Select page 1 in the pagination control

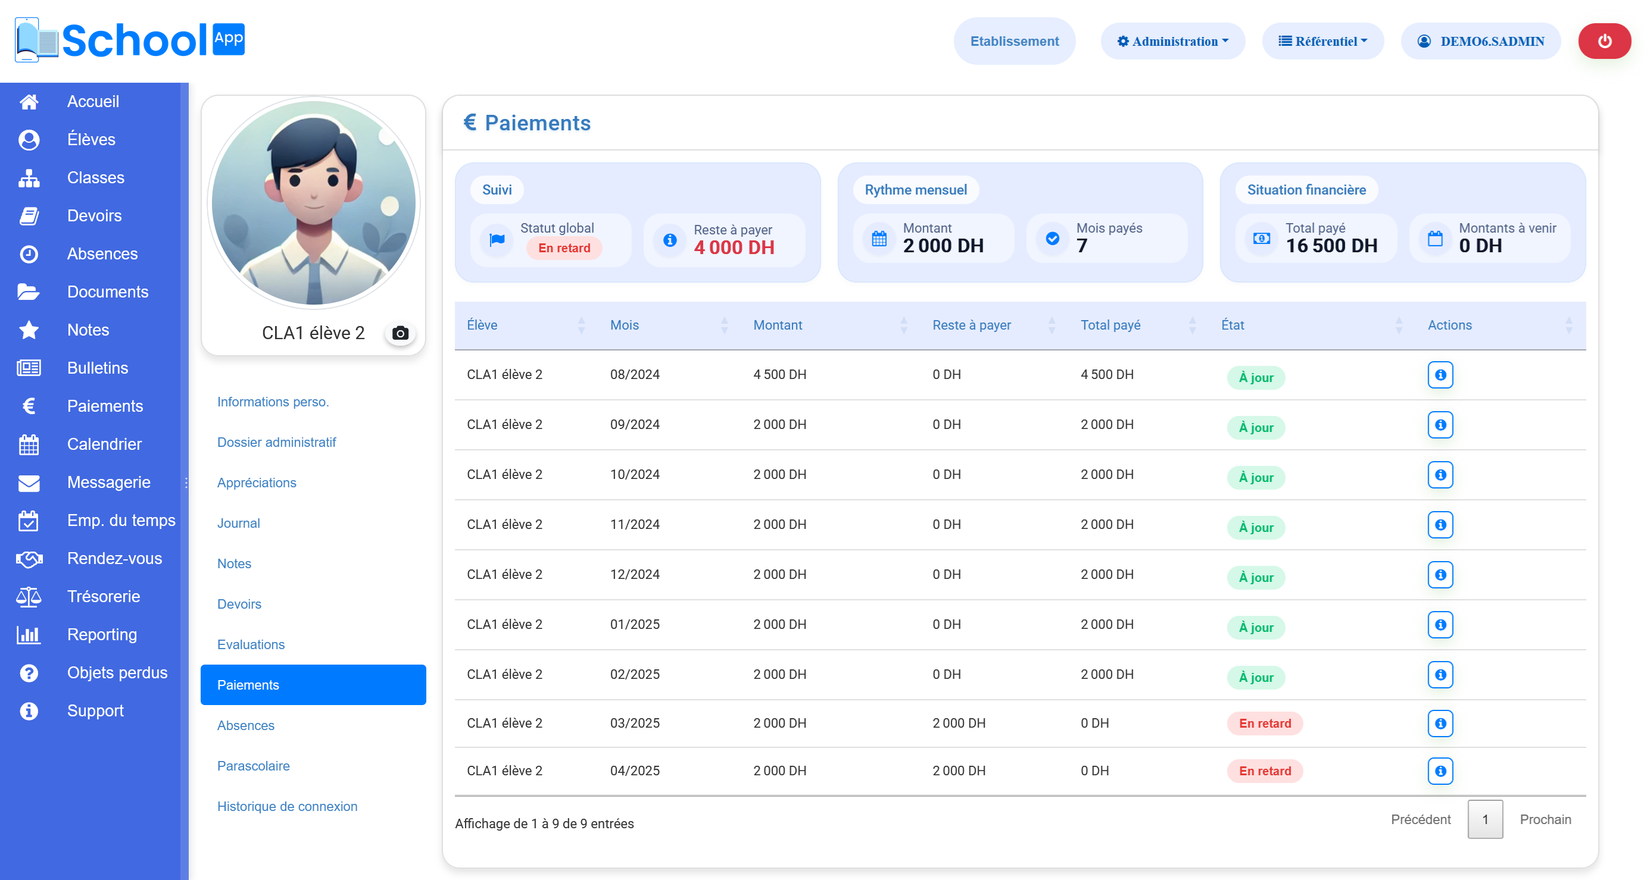click(1485, 819)
